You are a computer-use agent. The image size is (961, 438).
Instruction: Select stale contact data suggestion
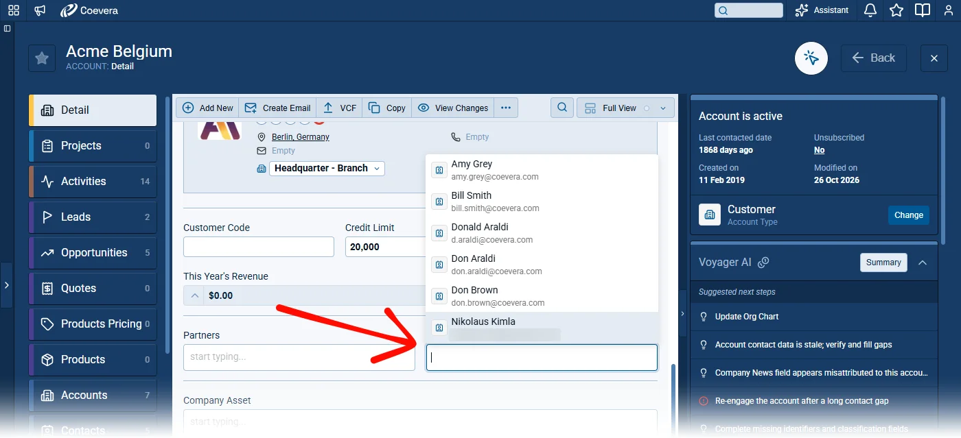813,345
